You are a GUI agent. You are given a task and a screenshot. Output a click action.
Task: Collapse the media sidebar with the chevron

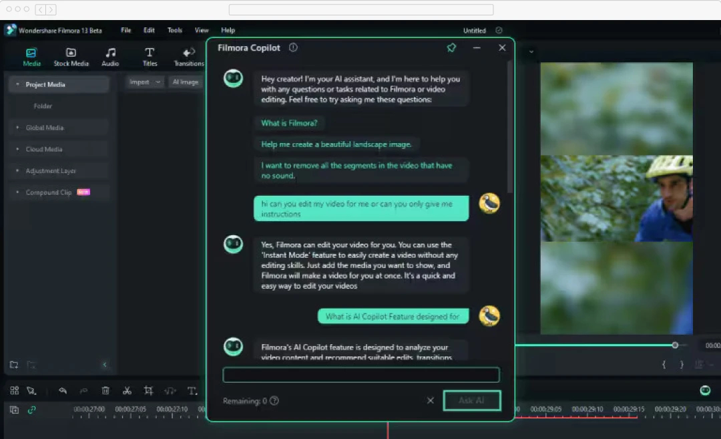coord(104,365)
